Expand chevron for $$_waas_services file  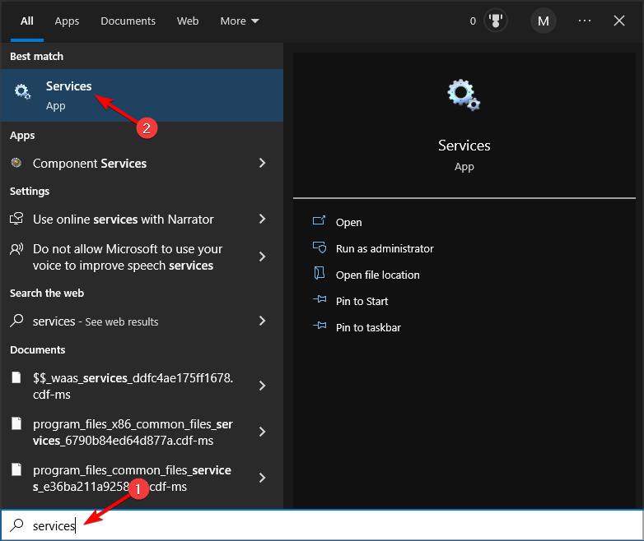(262, 386)
